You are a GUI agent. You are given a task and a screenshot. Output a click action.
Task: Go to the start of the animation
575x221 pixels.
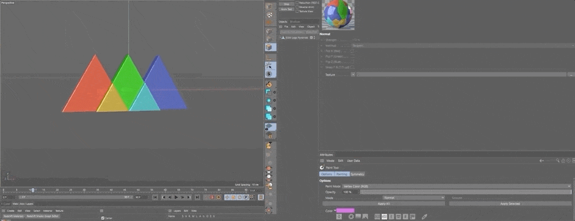coord(155,197)
